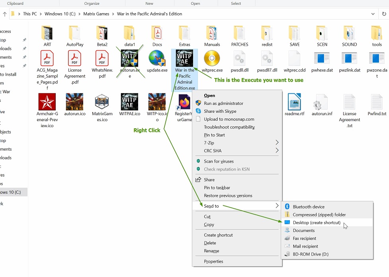Viewport: 389px width, 277px height.
Task: Choose Troubleshoot compatibility
Action: tap(237, 127)
